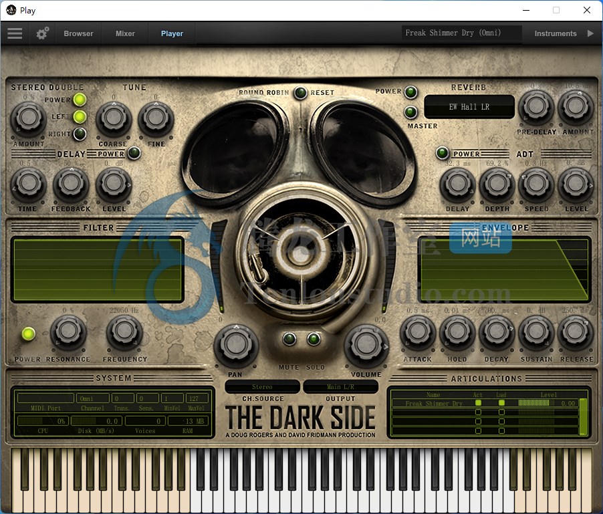Open the Main L/R output dropdown
Viewport: 603px width, 514px height.
341,387
